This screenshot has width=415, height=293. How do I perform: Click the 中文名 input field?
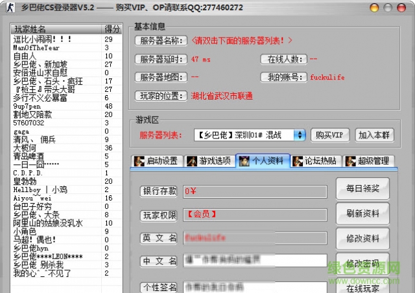tap(255, 261)
